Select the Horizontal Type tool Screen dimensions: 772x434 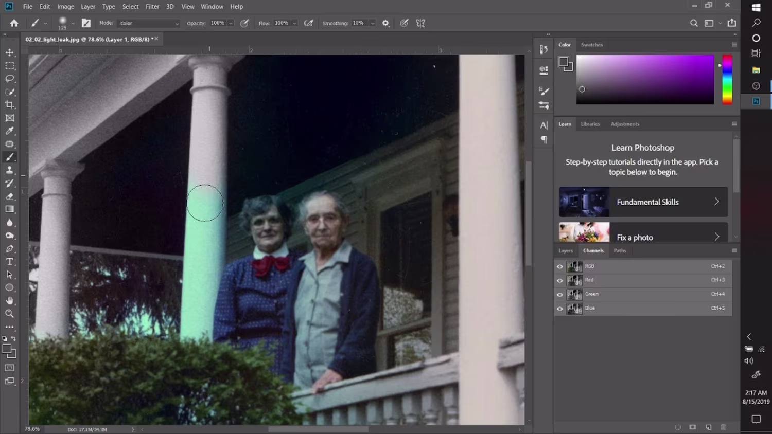[10, 262]
